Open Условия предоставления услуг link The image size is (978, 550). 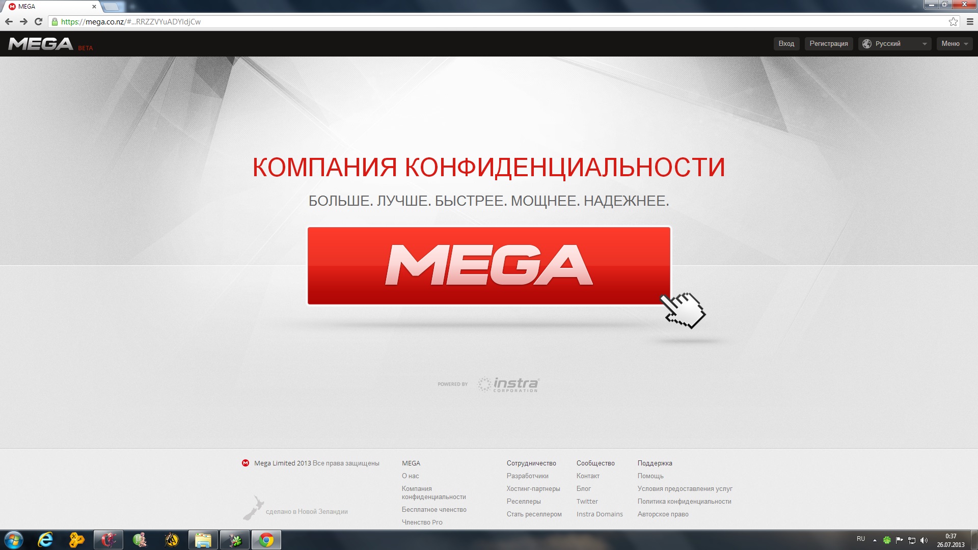click(x=685, y=489)
